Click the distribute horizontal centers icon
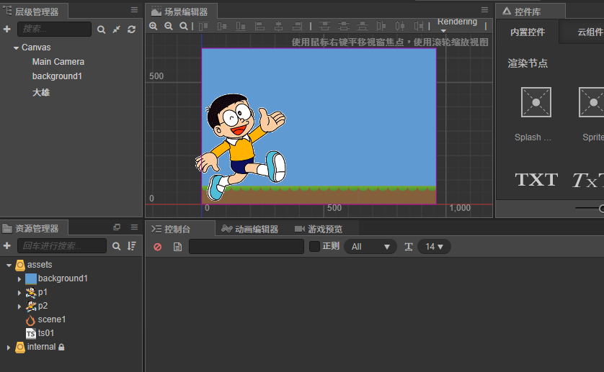The height and width of the screenshot is (372, 604). pyautogui.click(x=400, y=26)
